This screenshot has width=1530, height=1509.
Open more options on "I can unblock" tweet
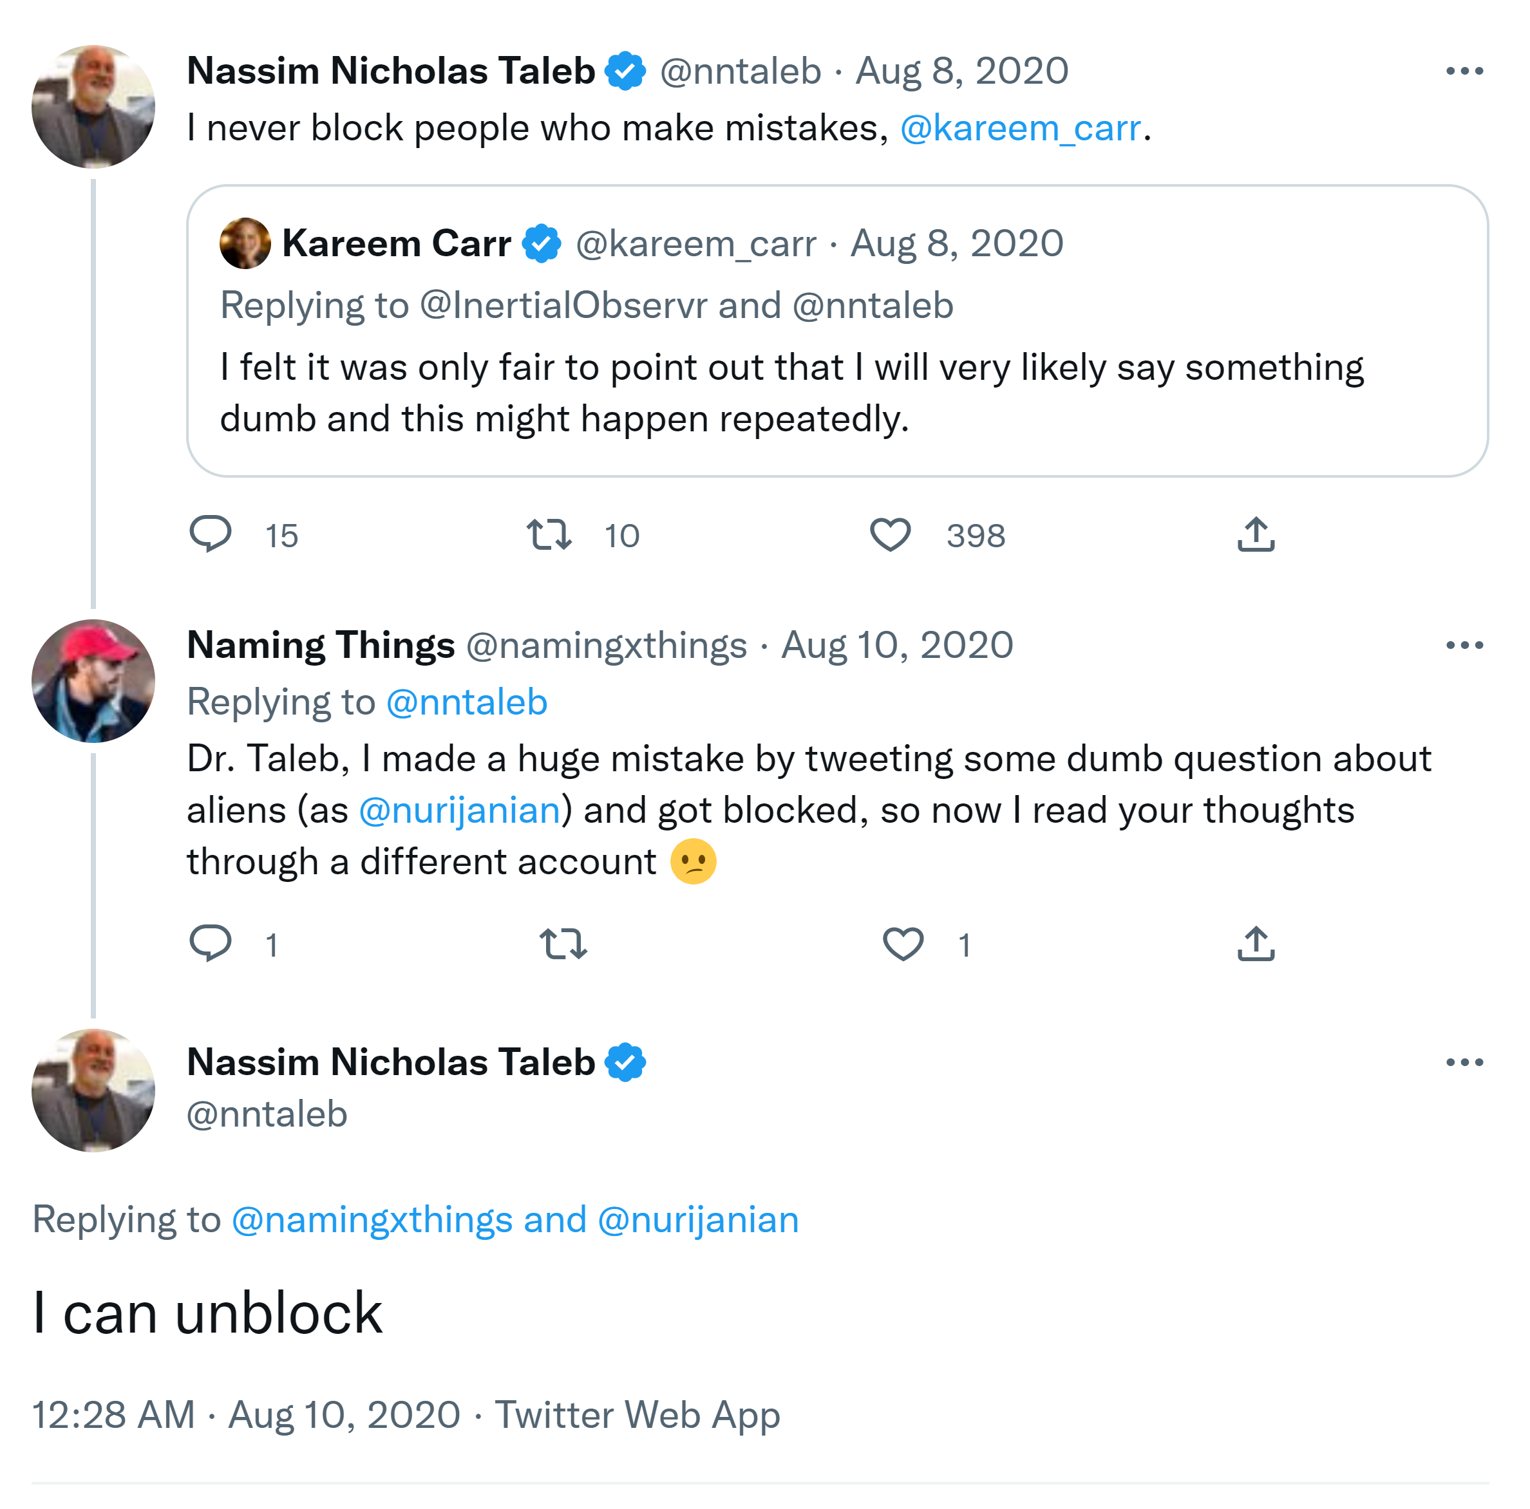click(1464, 1062)
